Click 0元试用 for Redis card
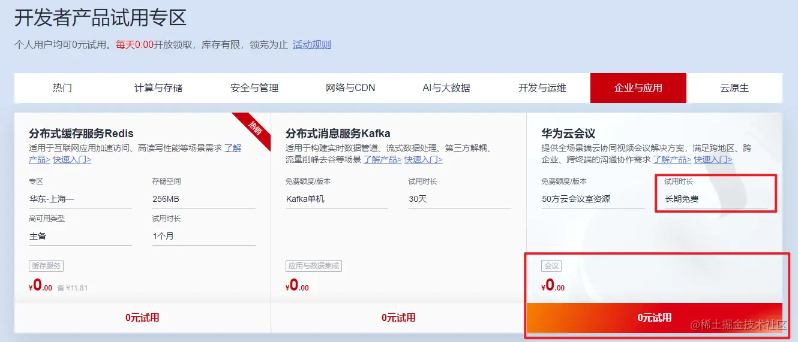 pyautogui.click(x=142, y=318)
